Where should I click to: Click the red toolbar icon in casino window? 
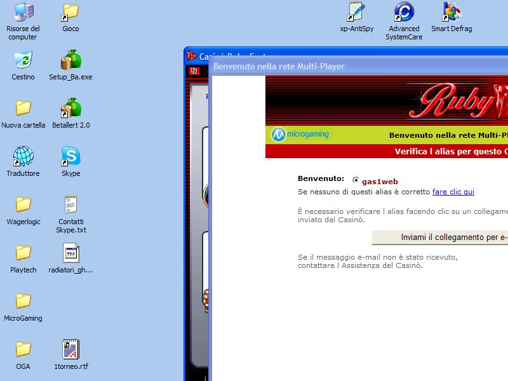194,71
